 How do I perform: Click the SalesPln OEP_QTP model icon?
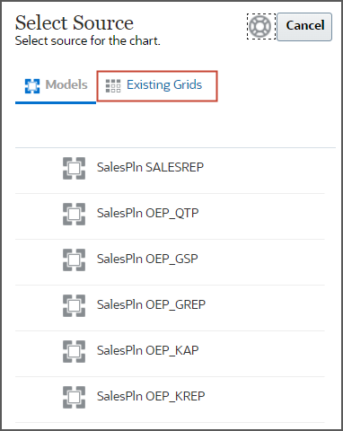point(74,214)
